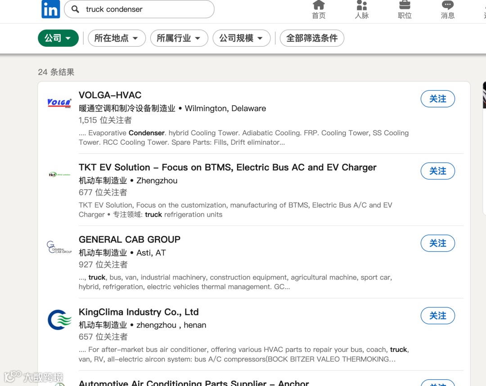Click 'Wilmington, Delaware' industry line
Viewport: 486px width, 386px height.
click(x=172, y=108)
